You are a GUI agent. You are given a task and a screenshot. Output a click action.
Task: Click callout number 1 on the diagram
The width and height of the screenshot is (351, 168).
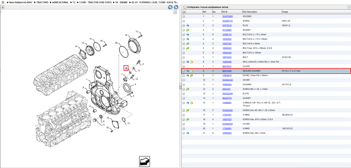87,80
